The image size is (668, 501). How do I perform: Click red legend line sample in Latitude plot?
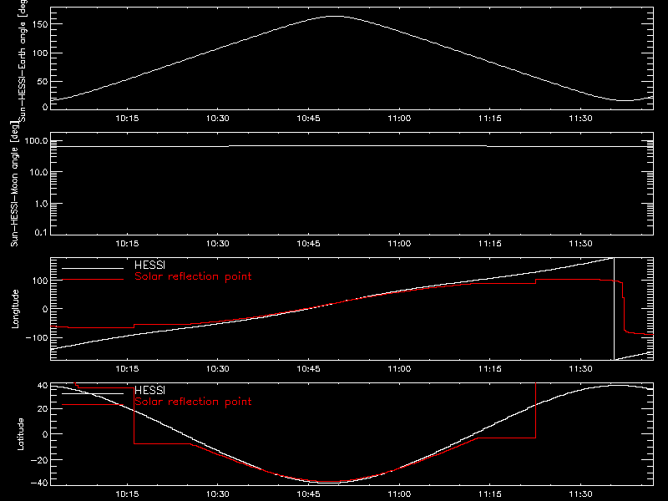93,405
